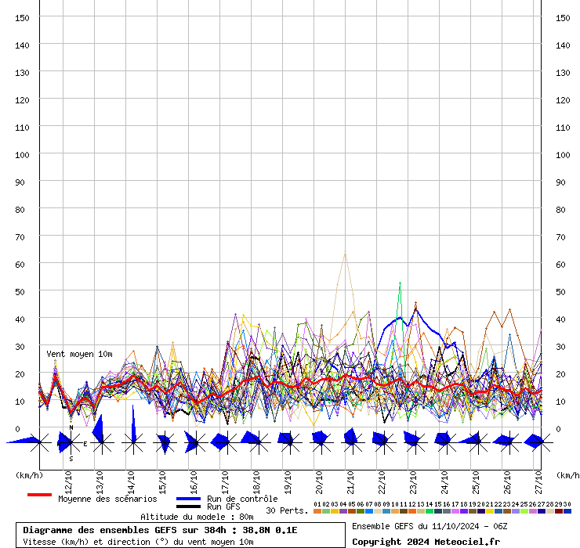Click the red 'Moyenne des scénarios' legend line
Image resolution: width=580 pixels, height=548 pixels.
tap(39, 495)
